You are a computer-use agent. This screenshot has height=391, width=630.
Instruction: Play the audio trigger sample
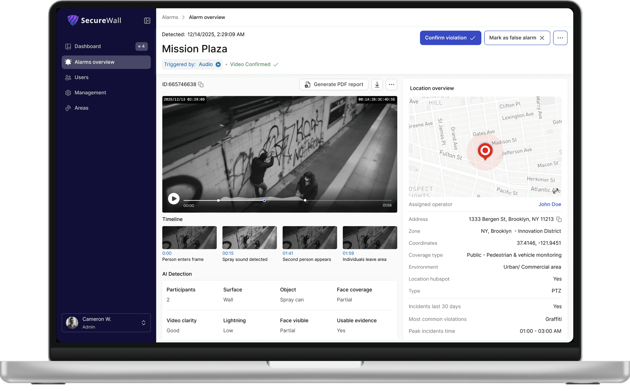coord(218,65)
